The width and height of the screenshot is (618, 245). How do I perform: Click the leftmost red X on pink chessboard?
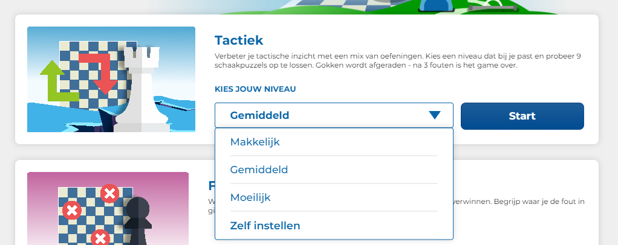point(72,211)
